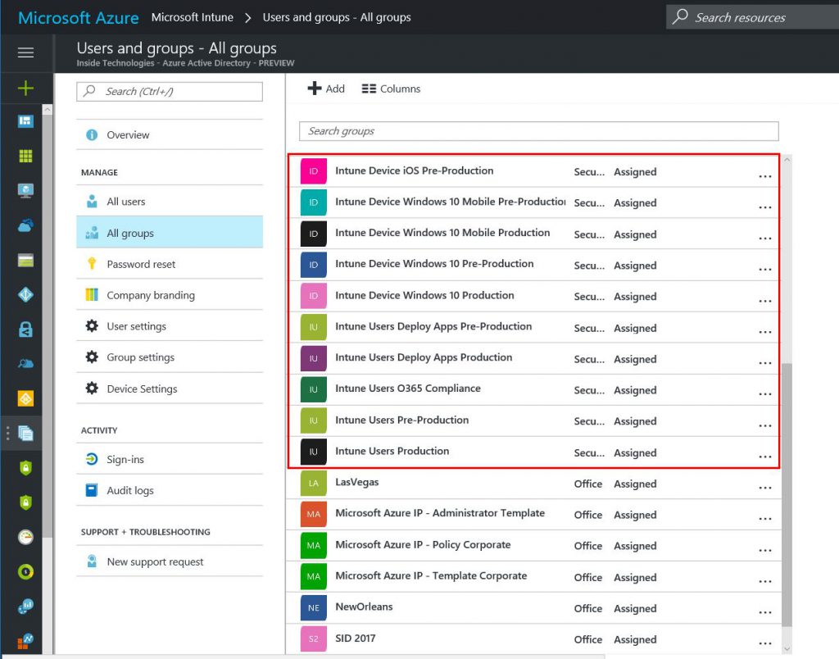The height and width of the screenshot is (659, 839).
Task: Click the orange diamond icon in rail
Action: click(x=25, y=398)
